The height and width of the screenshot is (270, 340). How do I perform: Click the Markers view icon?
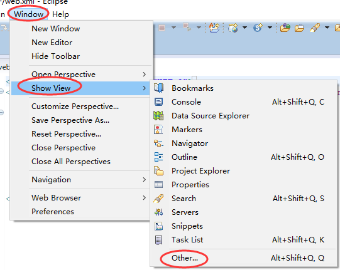159,130
